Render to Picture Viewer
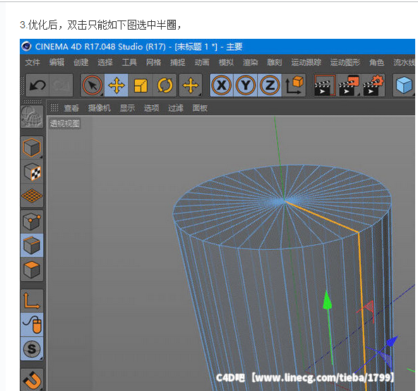This screenshot has width=418, height=391. pos(349,85)
